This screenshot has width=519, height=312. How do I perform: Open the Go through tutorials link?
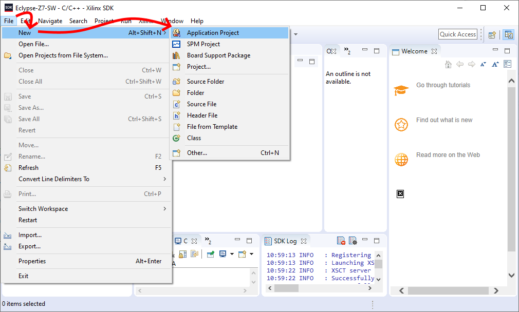click(443, 85)
